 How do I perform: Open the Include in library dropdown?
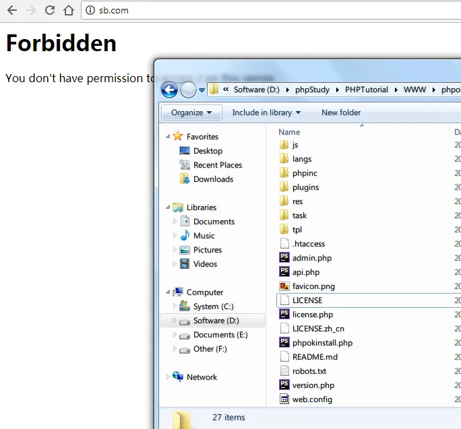266,112
